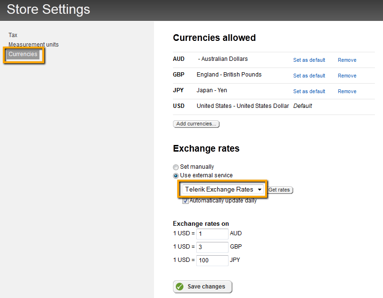Click into the GBP exchange rate field
The height and width of the screenshot is (298, 383).
[x=212, y=247]
